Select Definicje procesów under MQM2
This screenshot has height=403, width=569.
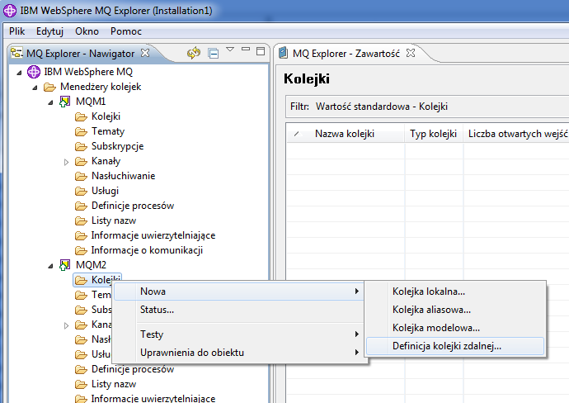[133, 369]
